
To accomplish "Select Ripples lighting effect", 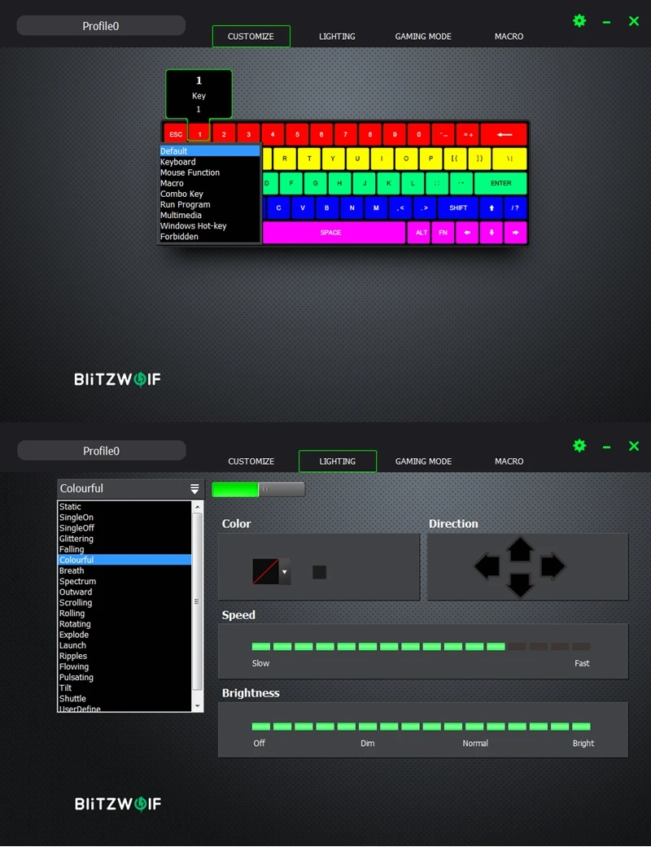I will point(125,656).
